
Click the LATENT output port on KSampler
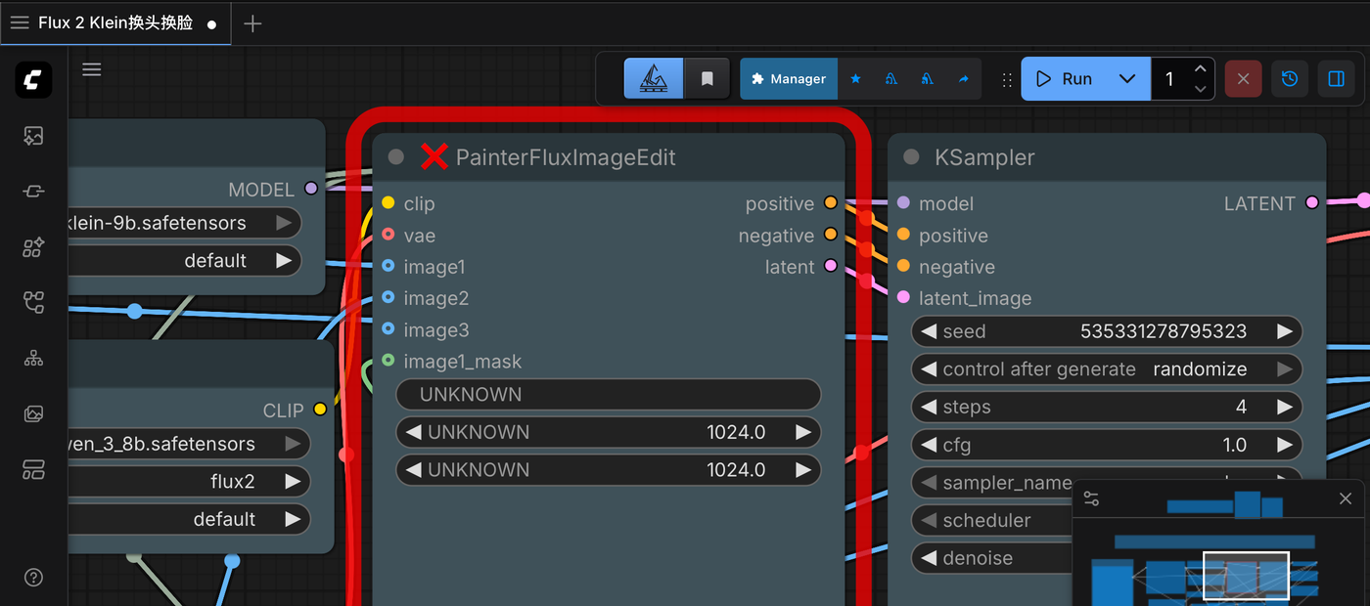click(1312, 203)
